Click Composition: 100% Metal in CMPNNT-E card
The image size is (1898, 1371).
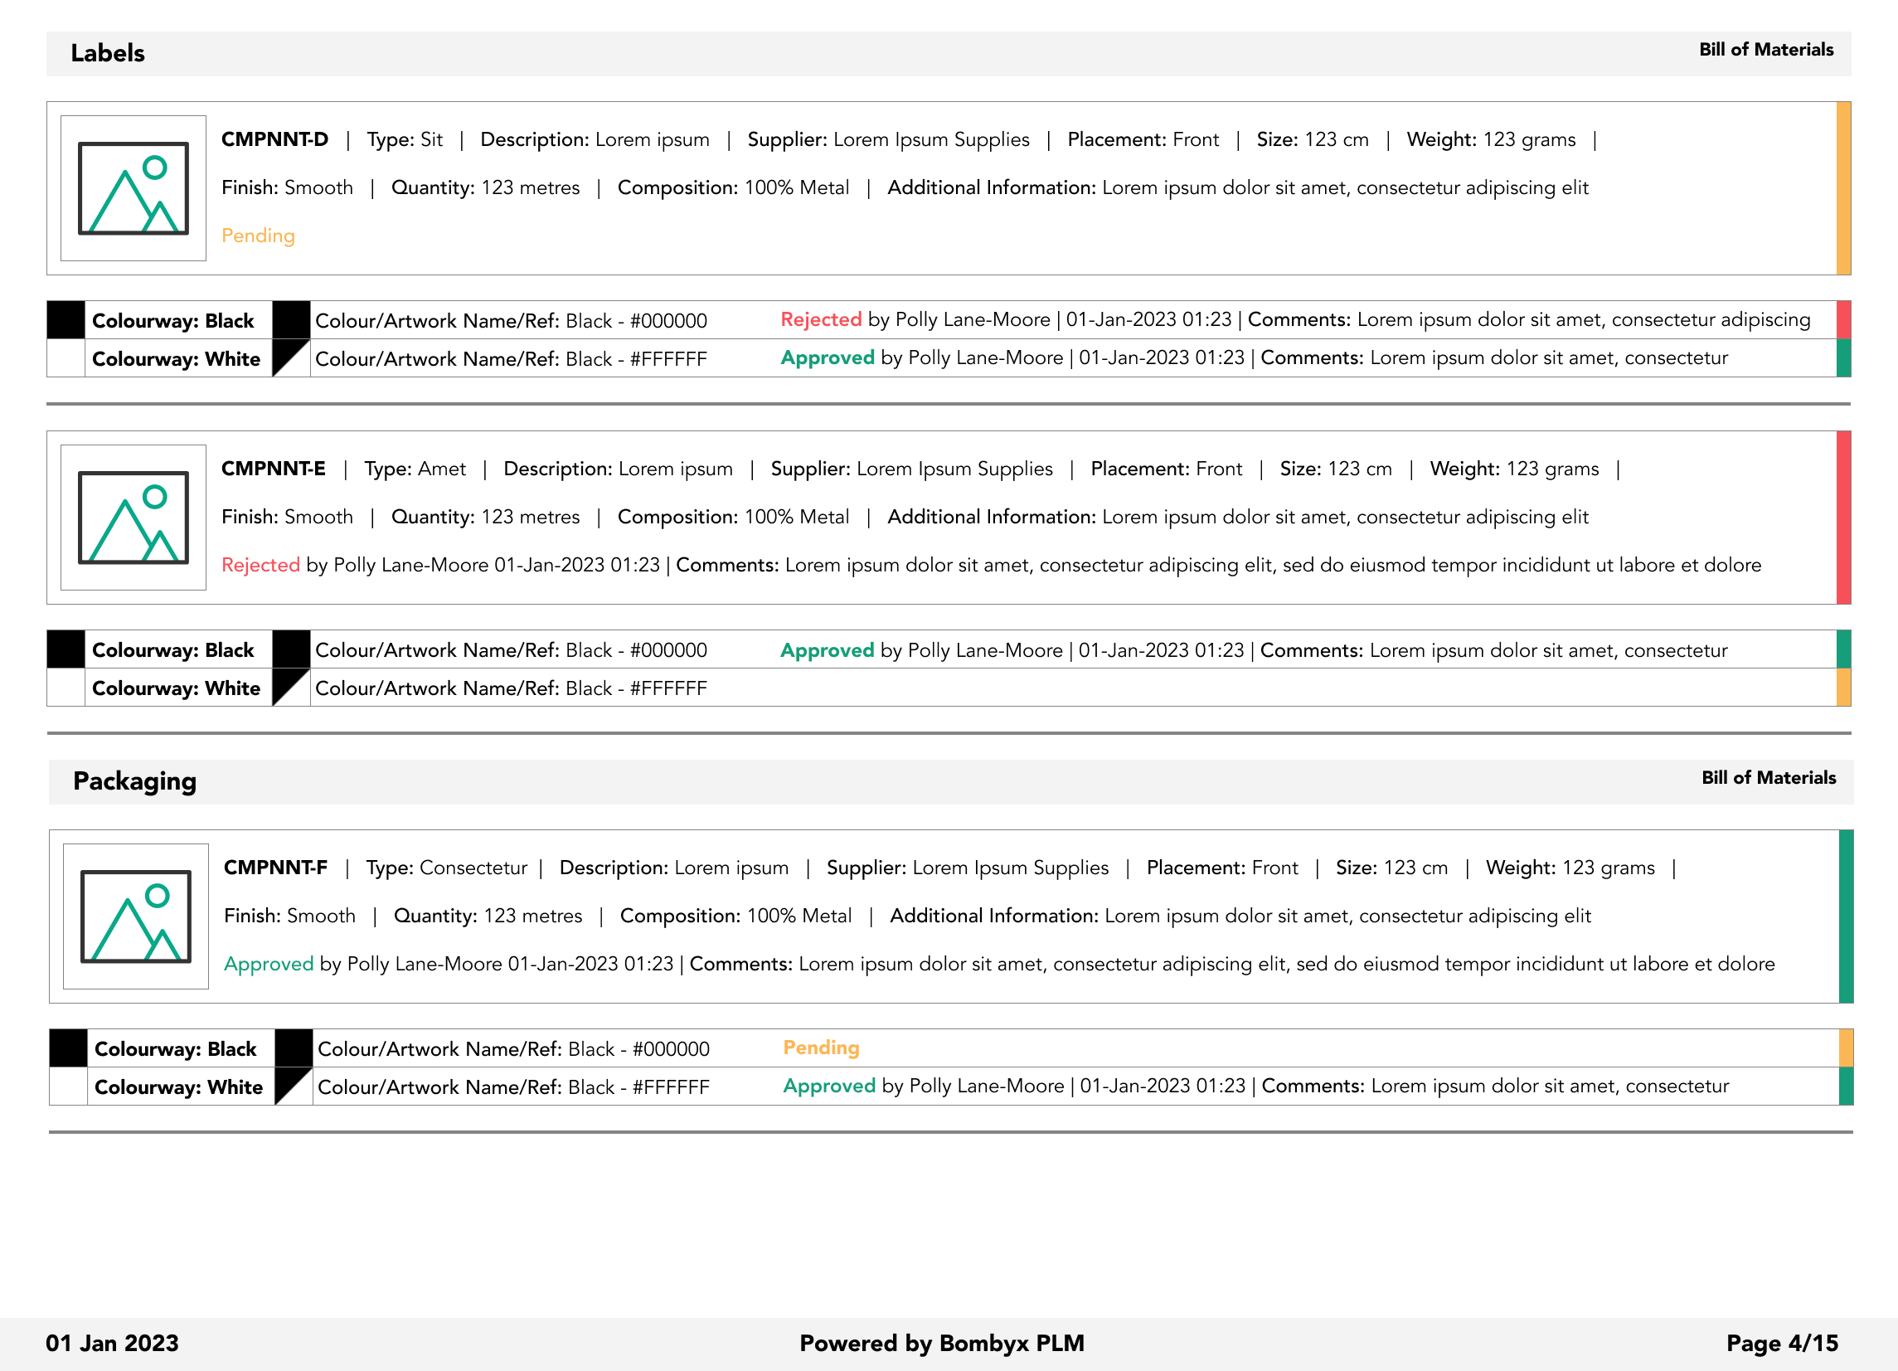(733, 518)
